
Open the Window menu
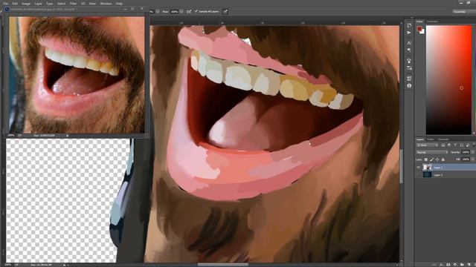[106, 4]
